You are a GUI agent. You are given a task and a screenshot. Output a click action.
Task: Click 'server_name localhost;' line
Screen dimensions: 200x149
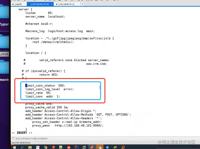[x=45, y=17]
